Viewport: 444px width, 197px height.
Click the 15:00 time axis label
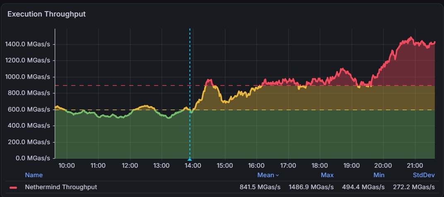click(x=225, y=166)
